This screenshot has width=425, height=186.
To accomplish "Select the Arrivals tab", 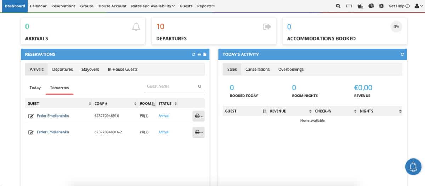I will click(36, 69).
